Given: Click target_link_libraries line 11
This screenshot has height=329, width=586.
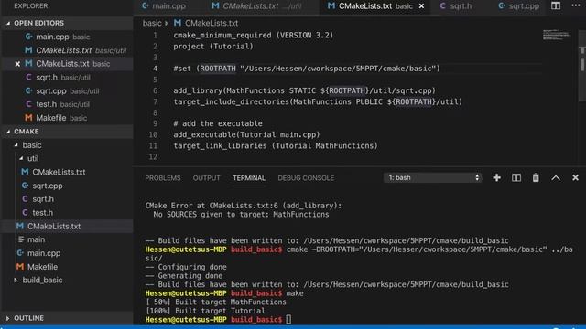Looking at the screenshot, I should click(x=276, y=146).
